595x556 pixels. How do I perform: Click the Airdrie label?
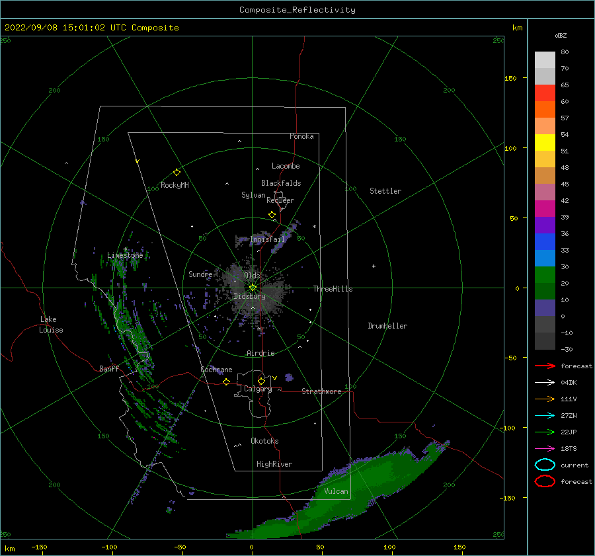click(260, 353)
